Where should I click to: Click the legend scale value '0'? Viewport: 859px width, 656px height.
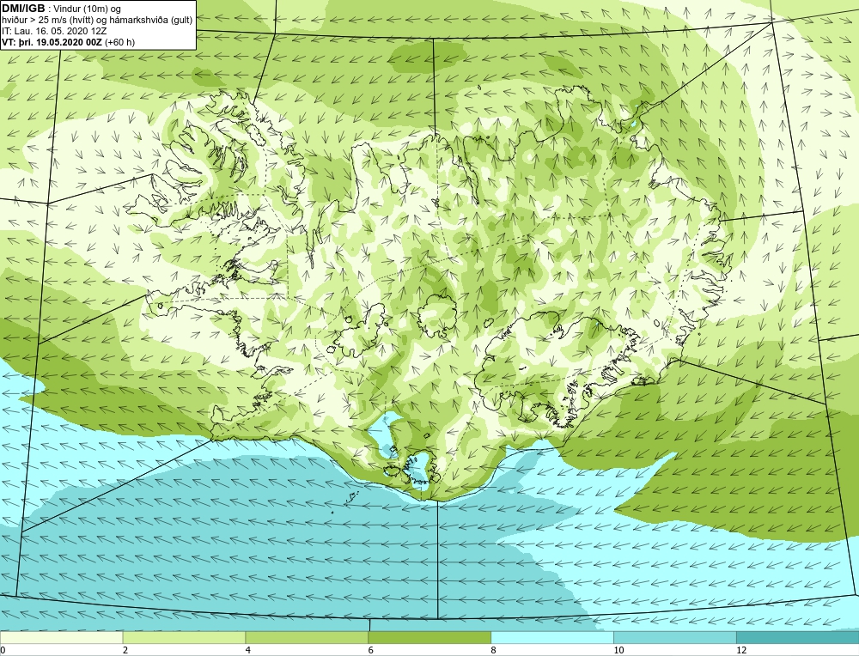tap(3, 650)
